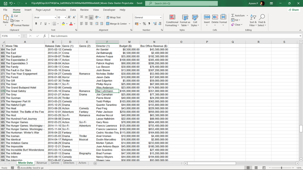Screen dimensions: 303x170
Task: Click the Search box in title bar
Action: tap(181, 3)
